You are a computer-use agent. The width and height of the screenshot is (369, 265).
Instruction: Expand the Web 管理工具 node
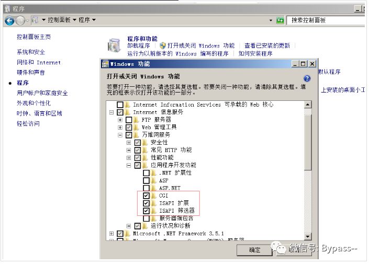coord(120,128)
